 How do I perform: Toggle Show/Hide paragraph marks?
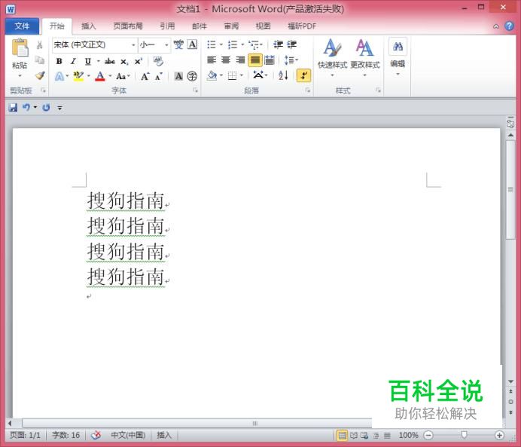[303, 75]
